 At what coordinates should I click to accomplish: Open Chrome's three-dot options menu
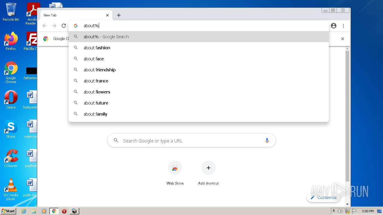[343, 26]
